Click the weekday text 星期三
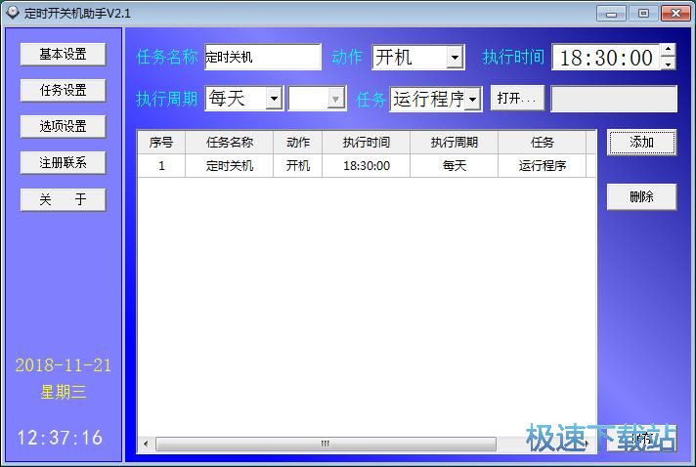 coord(63,393)
